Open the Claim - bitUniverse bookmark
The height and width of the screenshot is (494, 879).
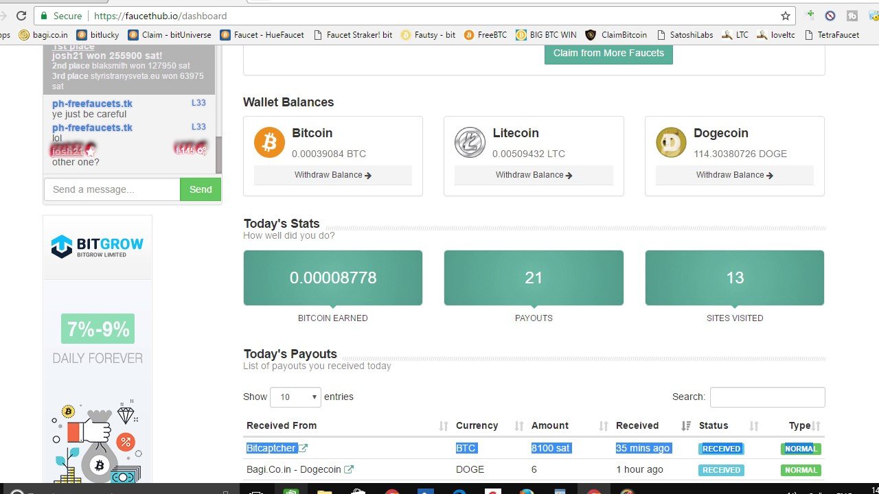click(x=170, y=35)
